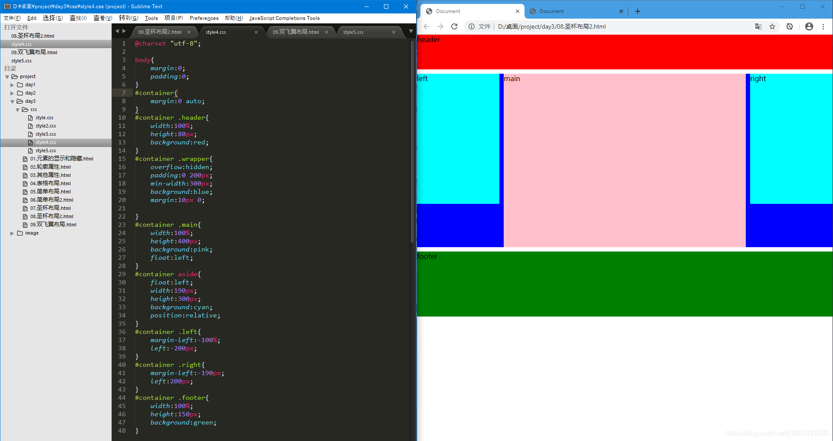The image size is (833, 441).
Task: Open style.css in the css folder
Action: pyautogui.click(x=44, y=118)
